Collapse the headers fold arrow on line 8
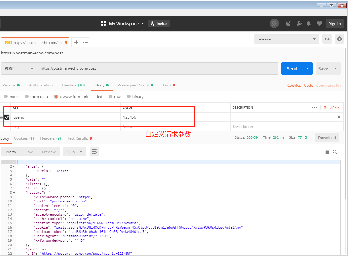The width and height of the screenshot is (348, 256). click(x=14, y=193)
